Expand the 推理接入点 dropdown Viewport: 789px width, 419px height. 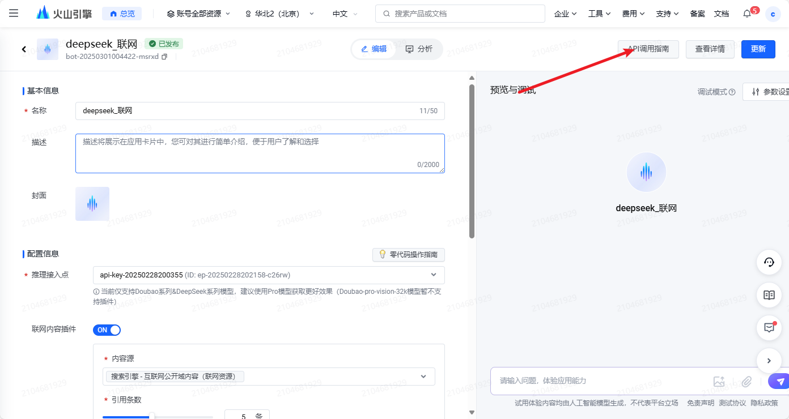pos(269,275)
